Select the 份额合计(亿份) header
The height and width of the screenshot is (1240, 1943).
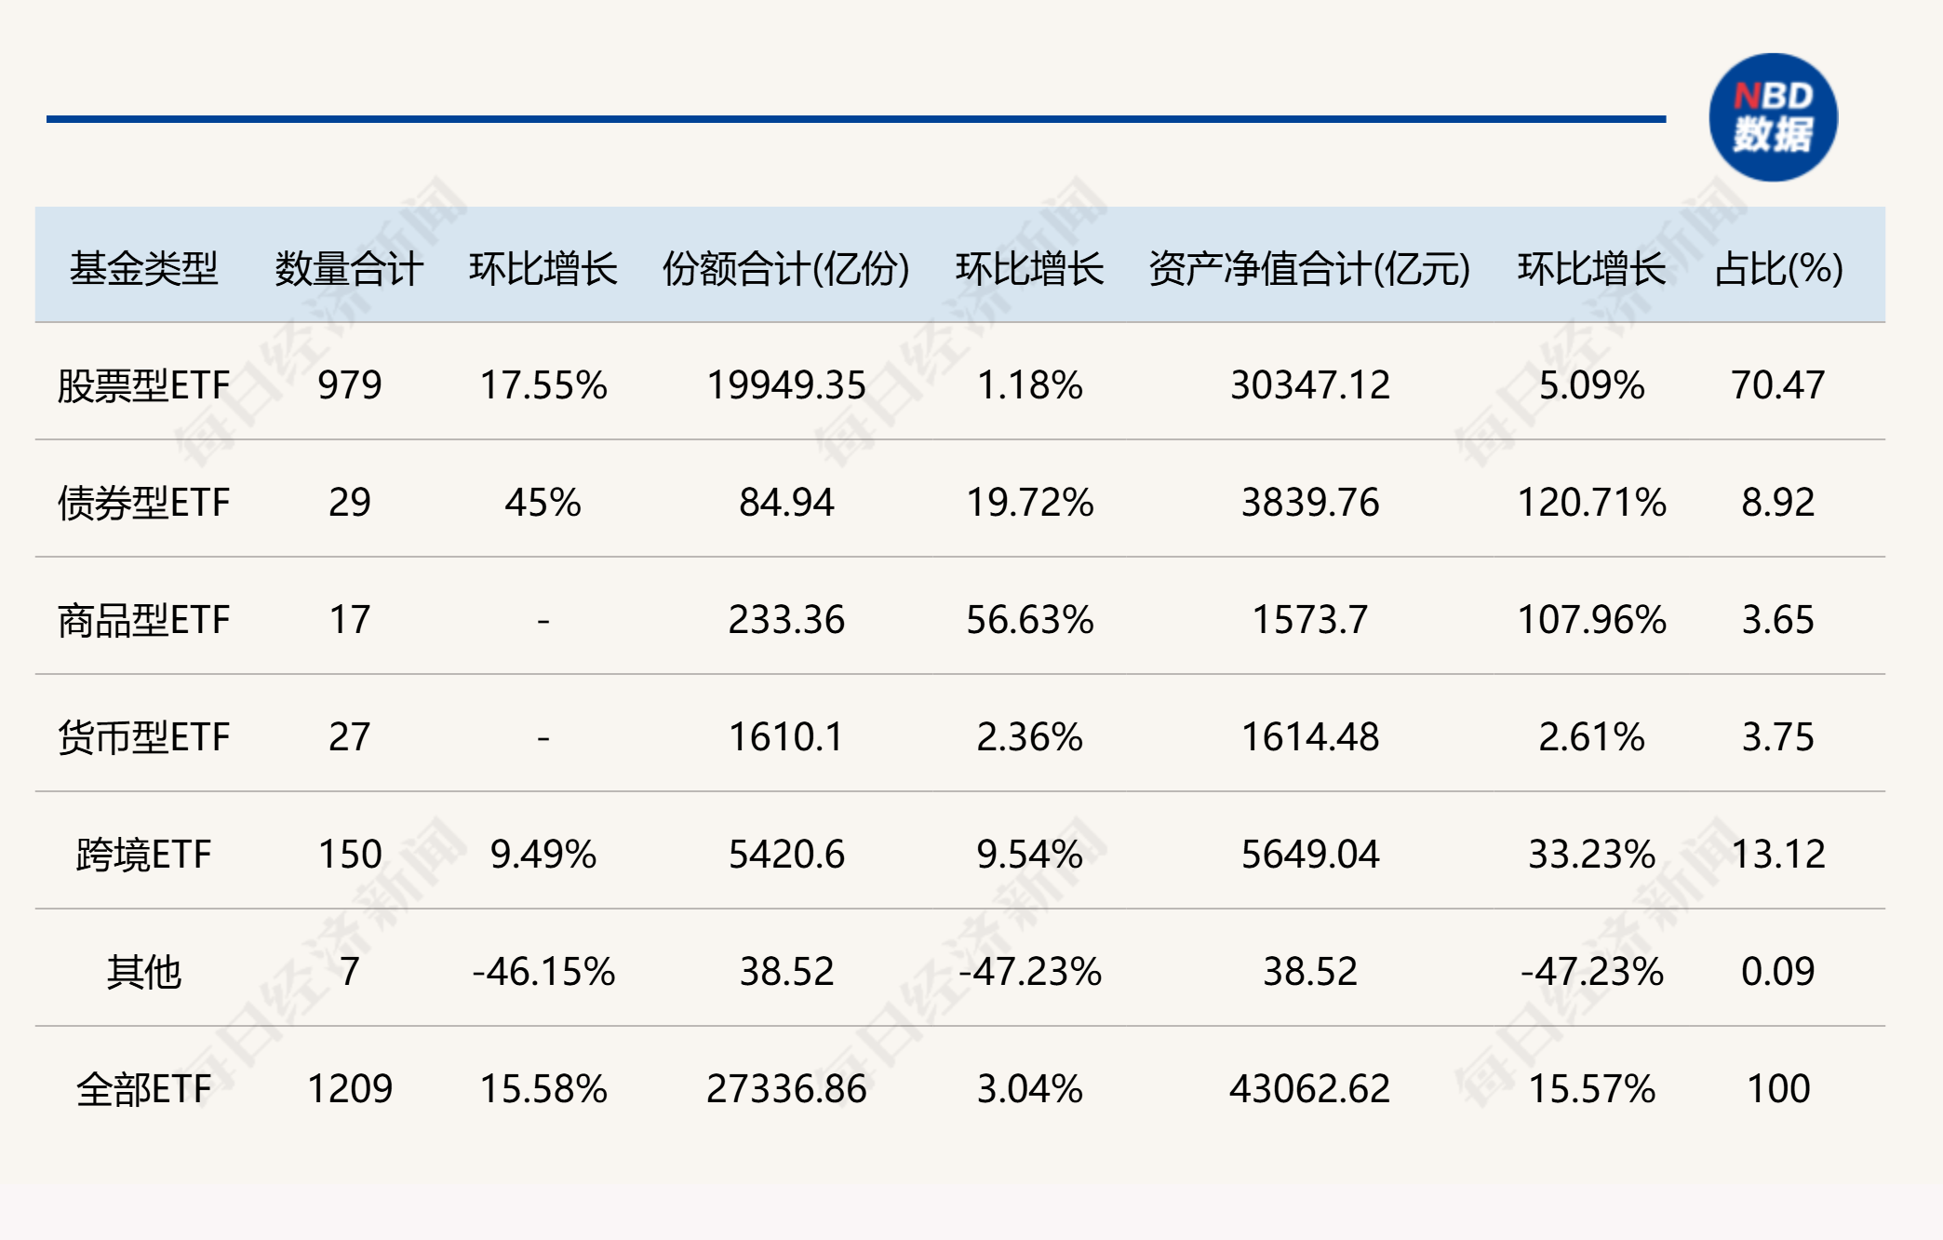[786, 269]
